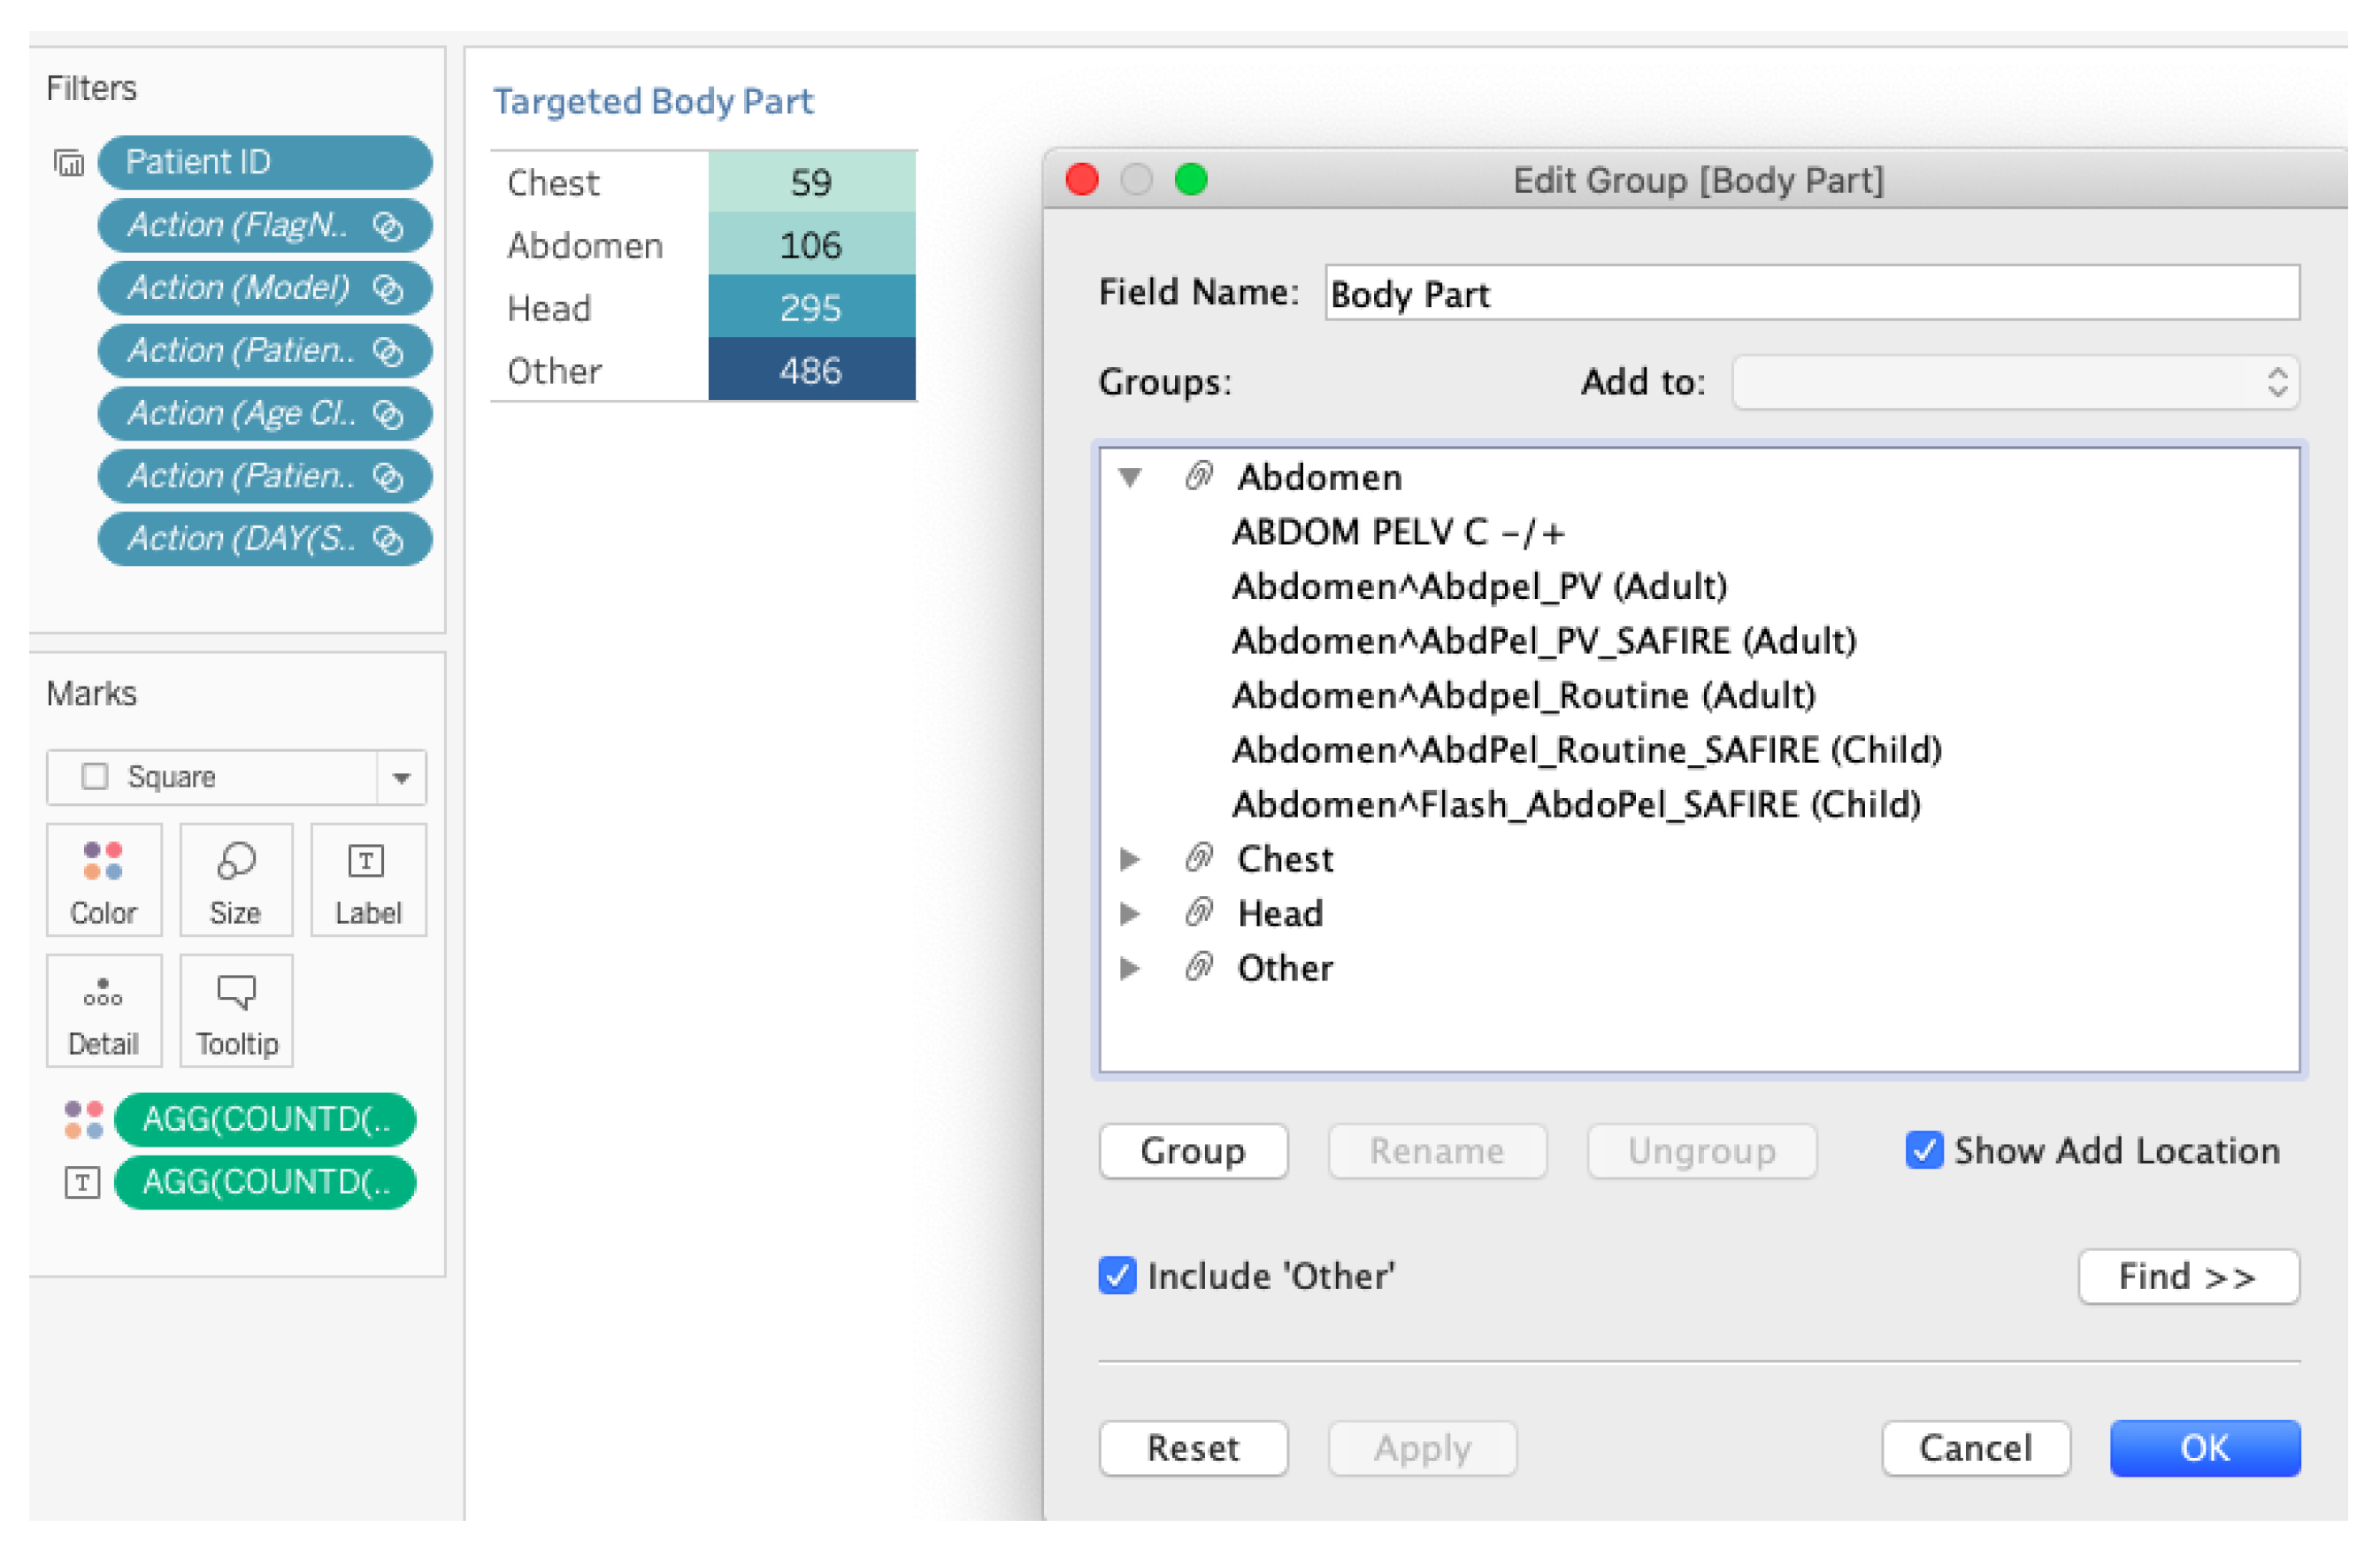Click the dark blue Other 486 cell
Viewport: 2380px width, 1558px height.
(x=812, y=372)
